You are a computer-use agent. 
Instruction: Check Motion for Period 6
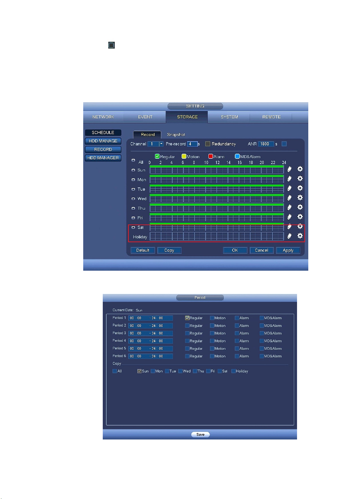pyautogui.click(x=212, y=356)
